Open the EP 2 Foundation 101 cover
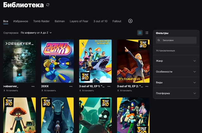The image size is (202, 133). pos(133,61)
